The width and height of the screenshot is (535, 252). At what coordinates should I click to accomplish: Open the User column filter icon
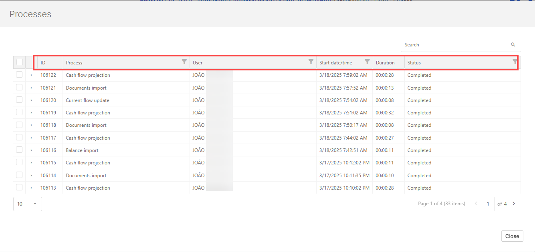tap(311, 62)
